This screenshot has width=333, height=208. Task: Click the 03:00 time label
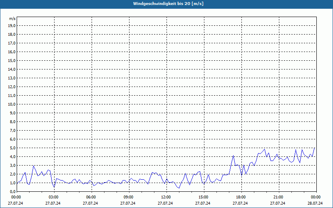(54, 197)
